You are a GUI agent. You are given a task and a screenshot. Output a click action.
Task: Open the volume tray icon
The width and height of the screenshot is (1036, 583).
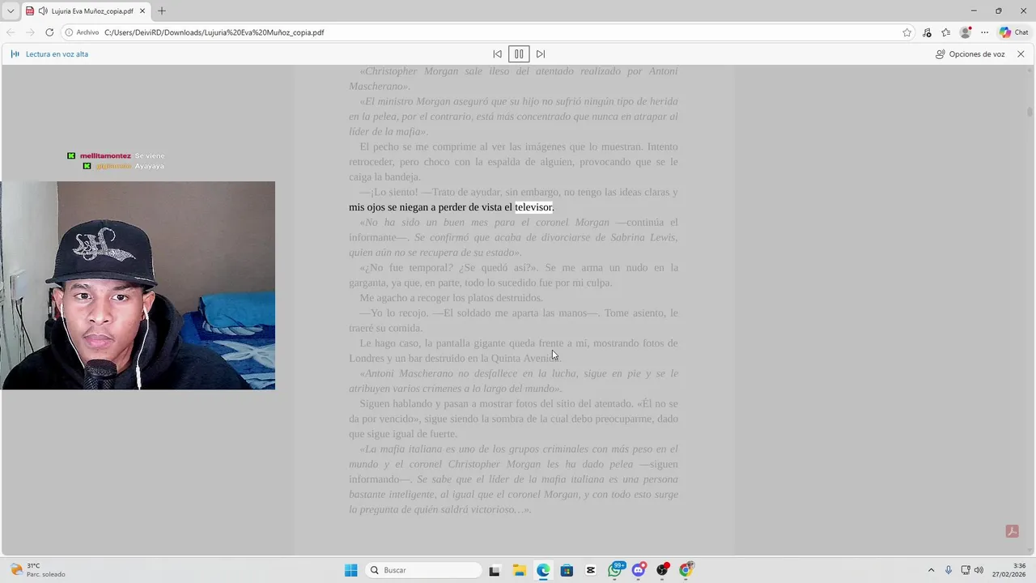point(979,570)
